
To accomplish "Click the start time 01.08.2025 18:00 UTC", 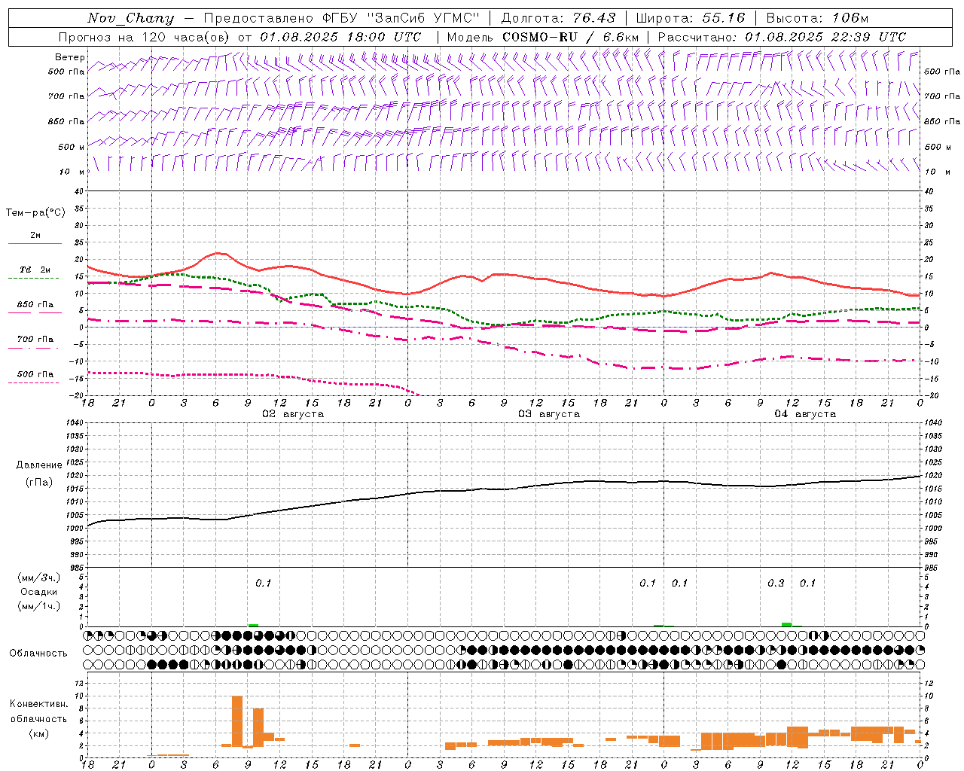I will click(340, 37).
